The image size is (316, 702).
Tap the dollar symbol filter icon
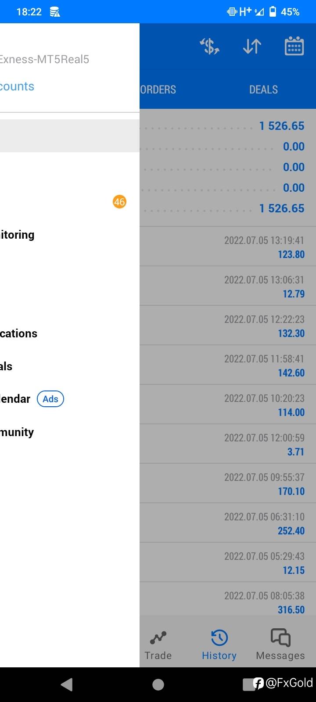(x=210, y=47)
